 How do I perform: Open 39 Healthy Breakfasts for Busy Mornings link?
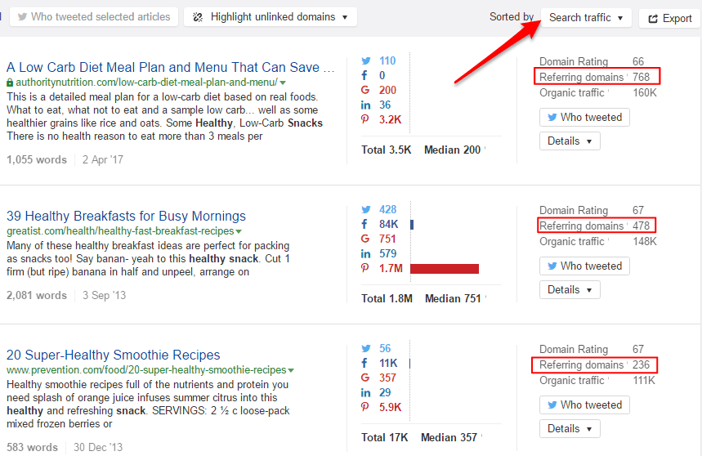tap(126, 216)
